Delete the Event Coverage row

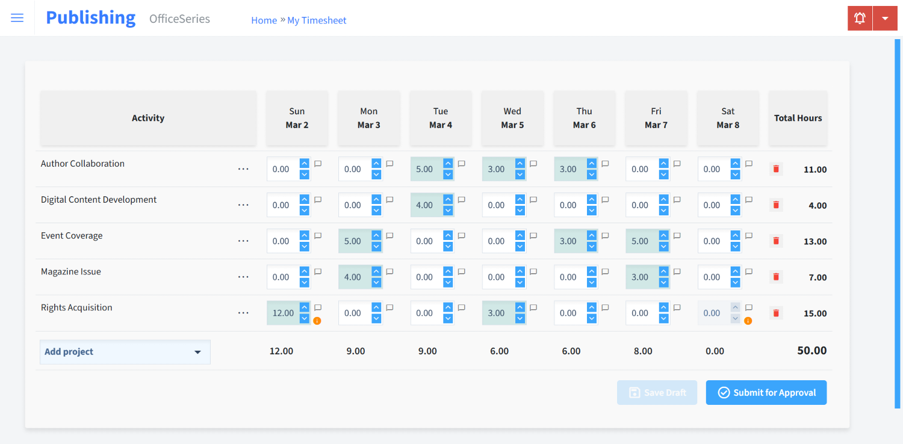click(x=775, y=241)
